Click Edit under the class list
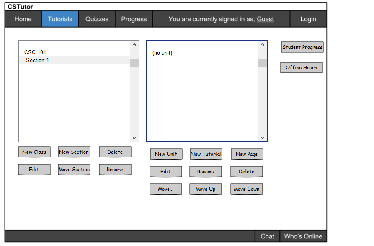374x246 pixels. [x=34, y=170]
